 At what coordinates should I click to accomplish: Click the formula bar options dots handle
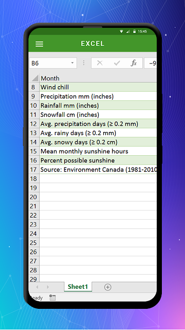pyautogui.click(x=84, y=63)
